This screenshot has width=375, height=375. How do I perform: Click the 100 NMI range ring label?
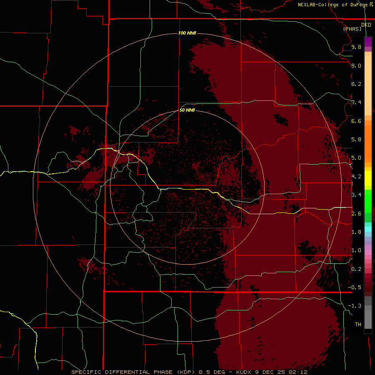point(187,33)
